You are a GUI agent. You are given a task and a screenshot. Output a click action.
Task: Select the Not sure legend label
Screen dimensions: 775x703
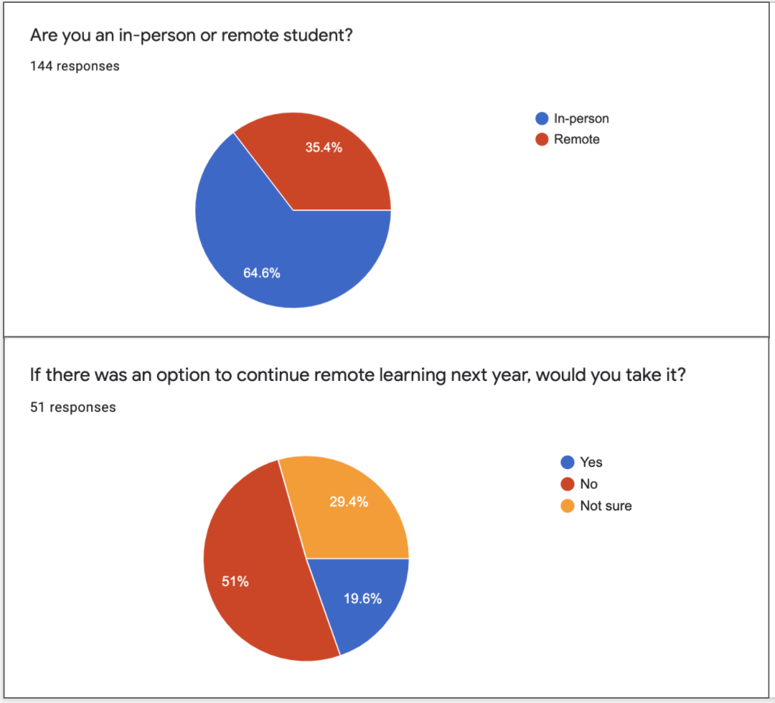[x=606, y=506]
